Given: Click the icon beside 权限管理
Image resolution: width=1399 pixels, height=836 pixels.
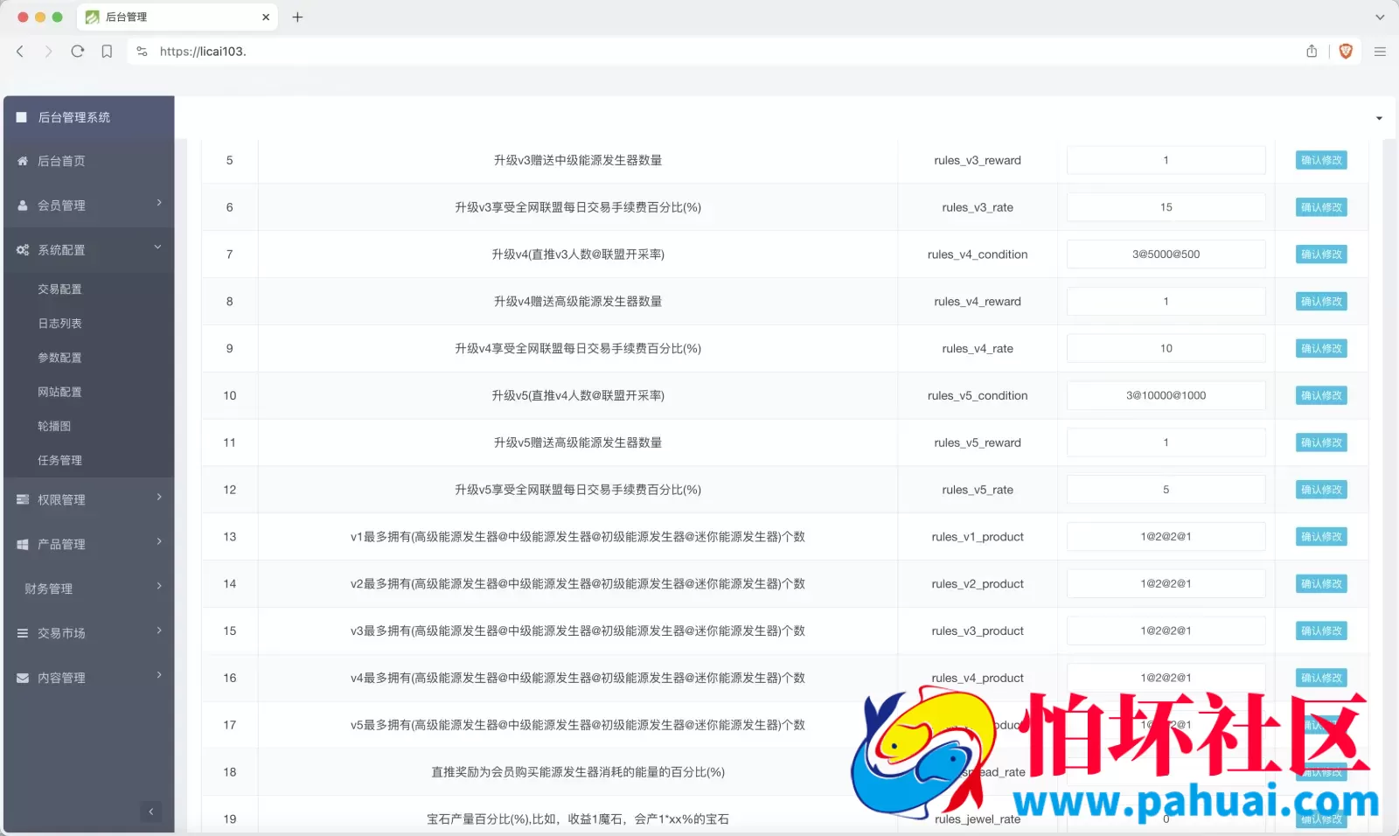Looking at the screenshot, I should 23,499.
